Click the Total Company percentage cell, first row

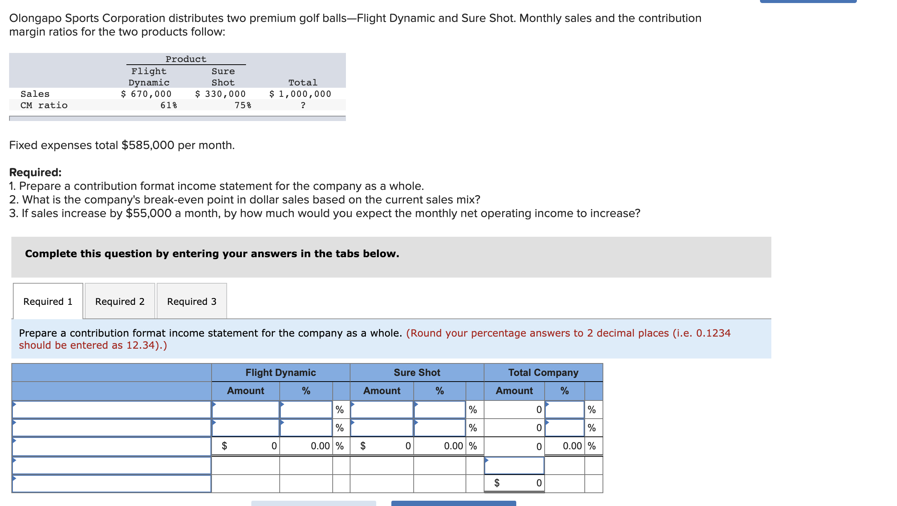tap(564, 410)
